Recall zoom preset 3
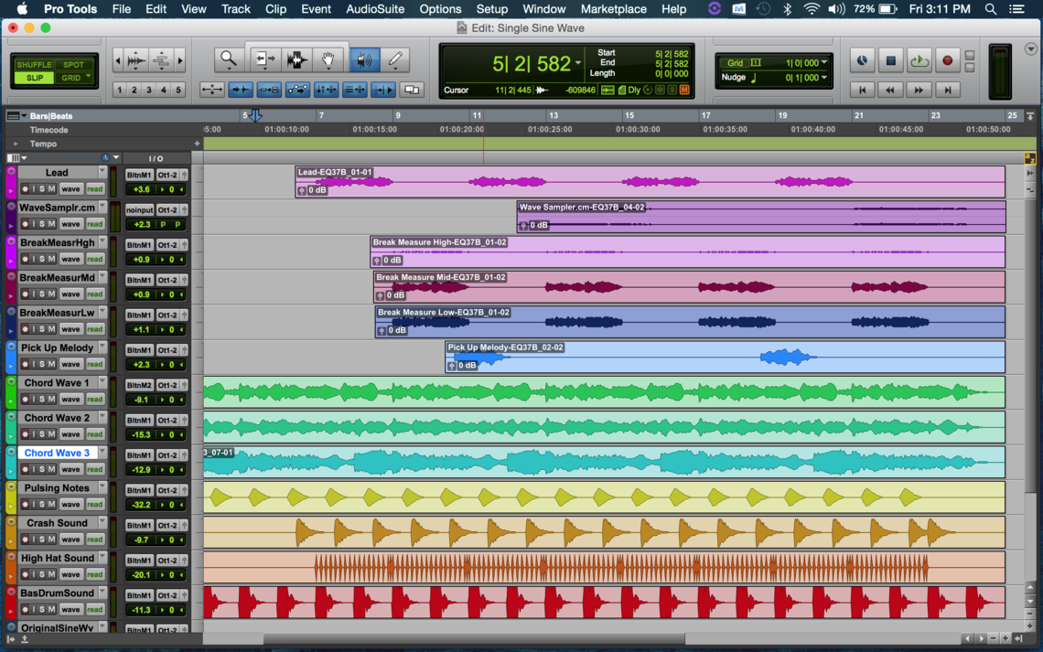This screenshot has height=652, width=1043. (149, 90)
